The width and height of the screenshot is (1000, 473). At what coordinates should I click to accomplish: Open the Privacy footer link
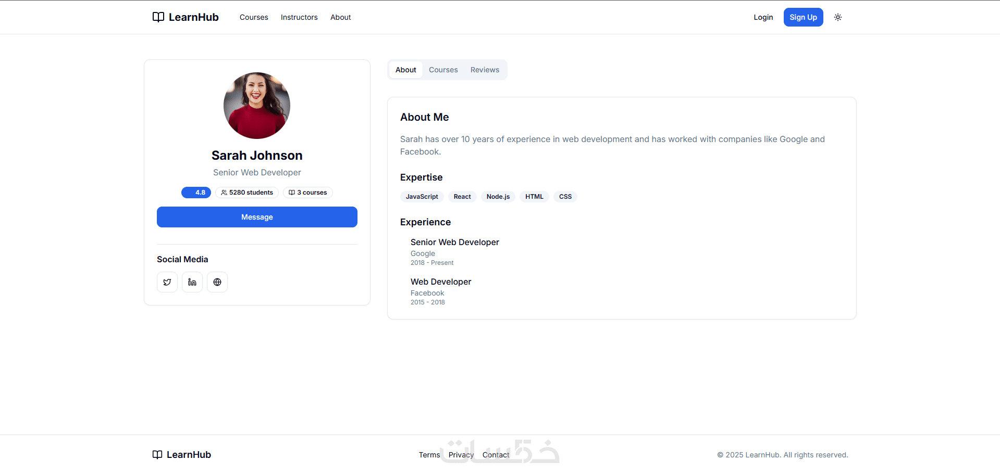click(461, 455)
